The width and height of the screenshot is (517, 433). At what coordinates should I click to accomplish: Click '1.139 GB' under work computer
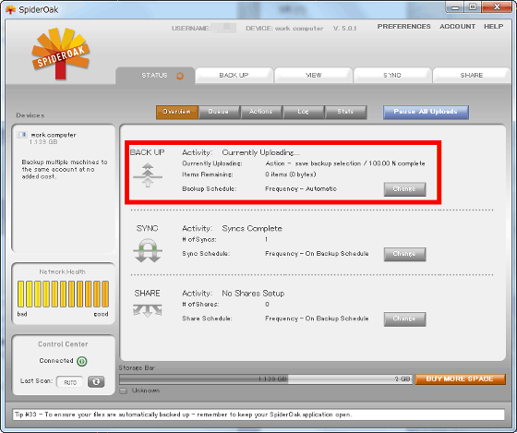pyautogui.click(x=43, y=142)
